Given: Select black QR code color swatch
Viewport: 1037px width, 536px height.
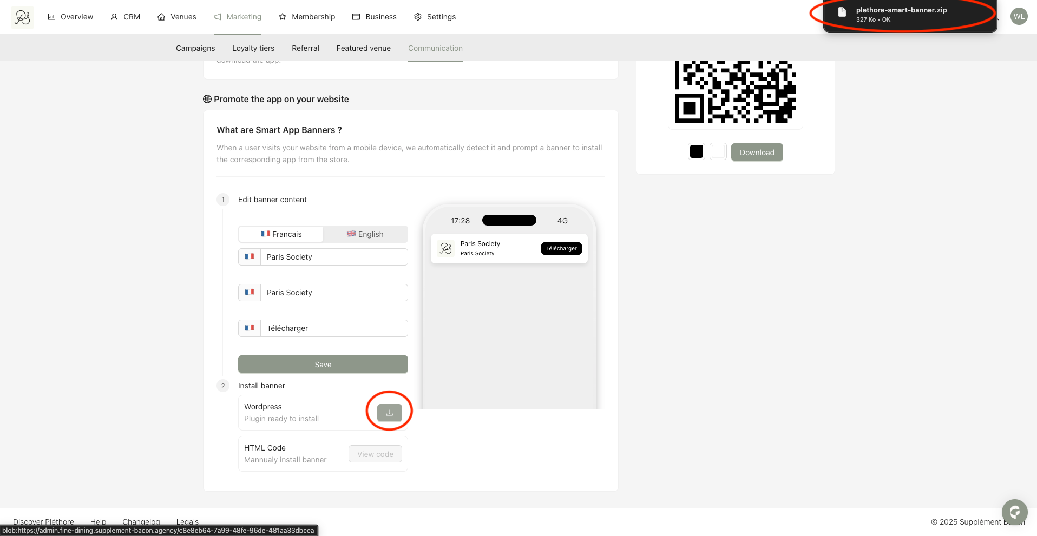Looking at the screenshot, I should pyautogui.click(x=697, y=152).
